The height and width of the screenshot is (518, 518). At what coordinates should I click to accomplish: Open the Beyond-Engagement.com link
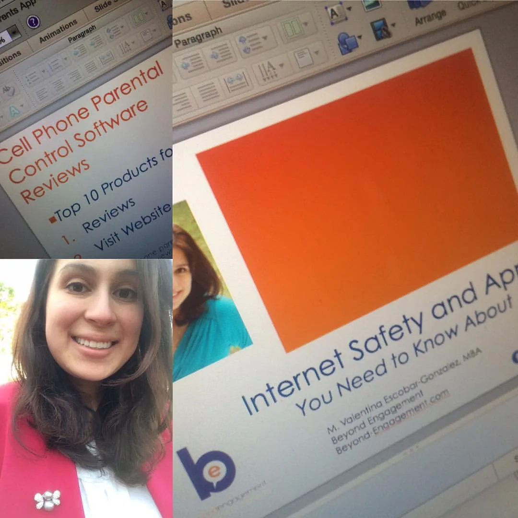[x=392, y=422]
